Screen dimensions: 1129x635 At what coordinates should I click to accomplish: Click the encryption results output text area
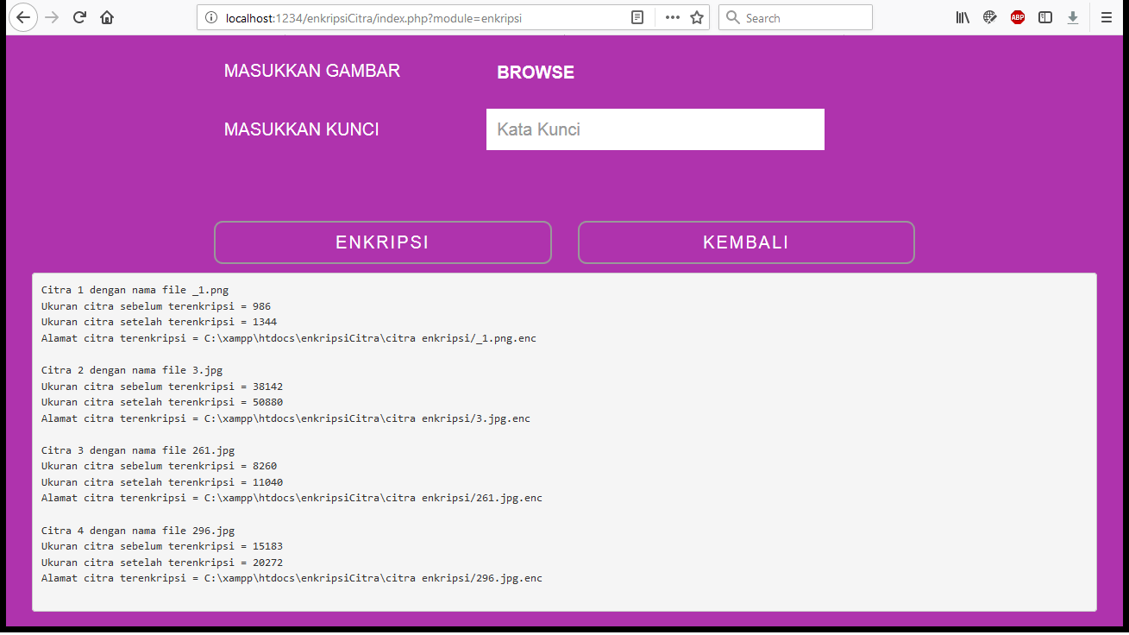[x=564, y=442]
